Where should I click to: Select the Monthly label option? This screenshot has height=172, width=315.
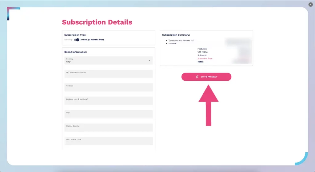tap(68, 40)
